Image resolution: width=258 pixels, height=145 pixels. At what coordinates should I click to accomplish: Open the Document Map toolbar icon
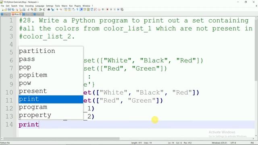click(88, 10)
